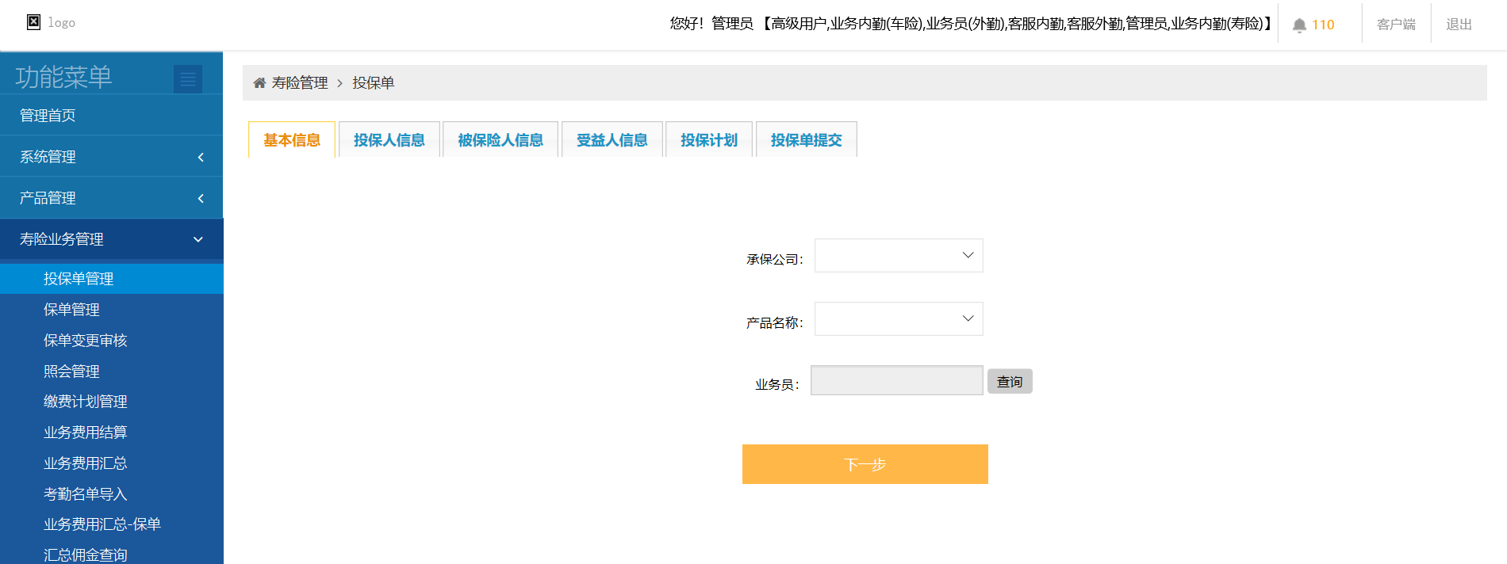Click the 业务员 input field
The height and width of the screenshot is (564, 1507).
(x=896, y=381)
